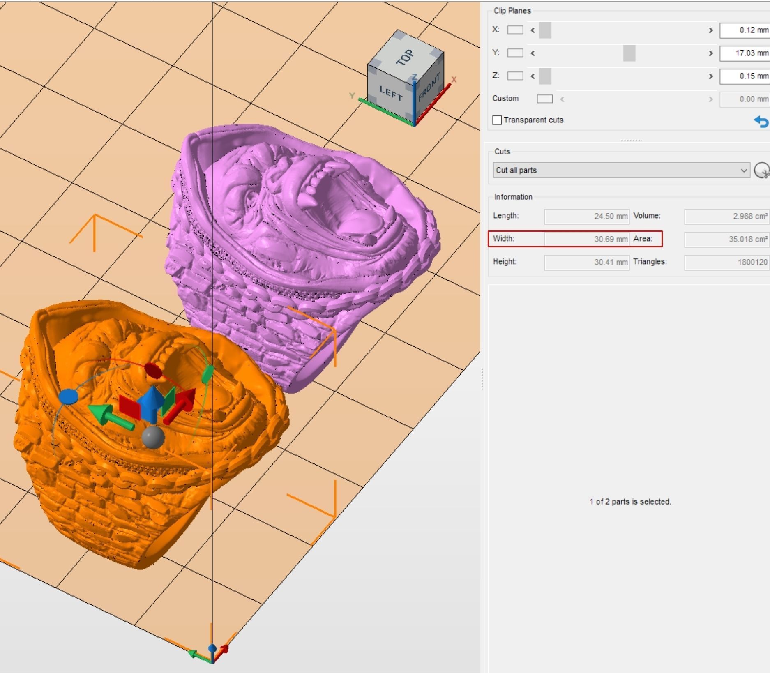This screenshot has width=770, height=673.
Task: Click the green rotation handle on the arc
Action: [x=208, y=373]
